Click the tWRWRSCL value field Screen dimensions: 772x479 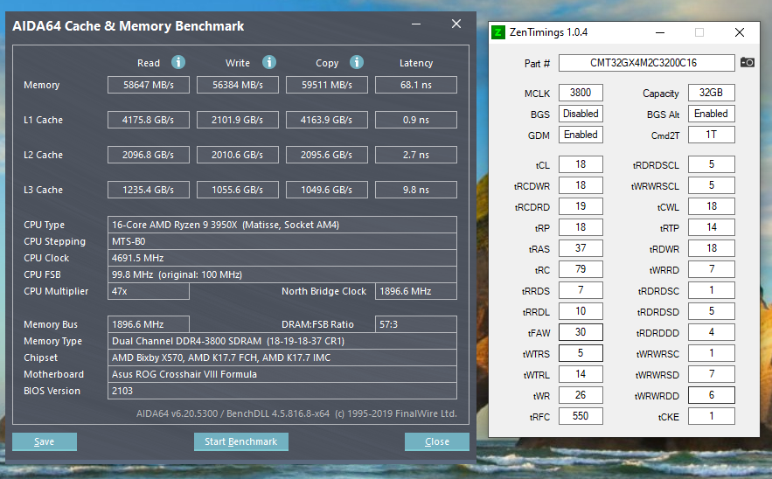tap(711, 185)
